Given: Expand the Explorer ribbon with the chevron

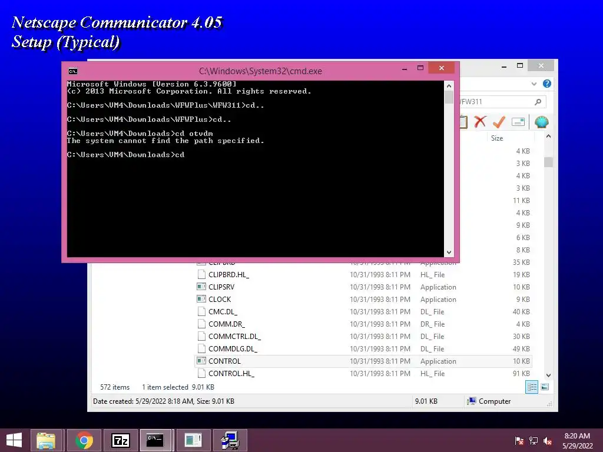Looking at the screenshot, I should (x=534, y=84).
